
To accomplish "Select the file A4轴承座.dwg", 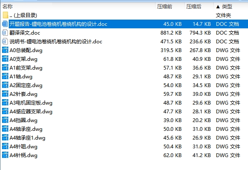I will point(26,129).
